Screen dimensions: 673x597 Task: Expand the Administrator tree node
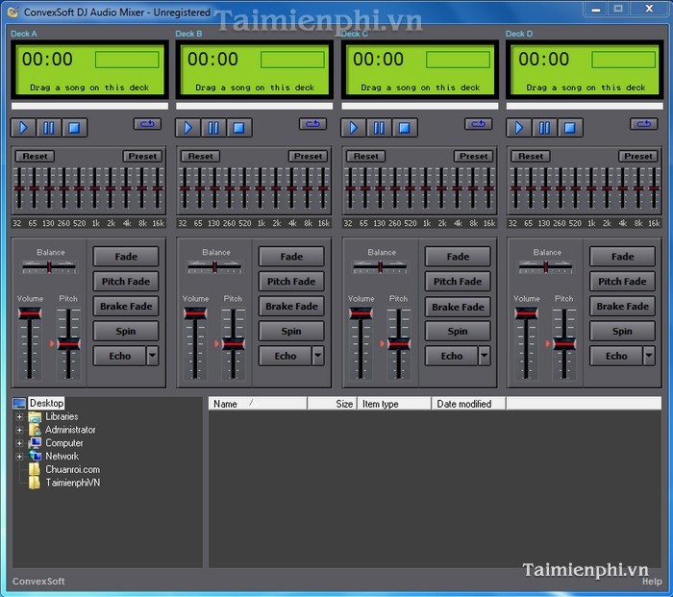[x=19, y=430]
